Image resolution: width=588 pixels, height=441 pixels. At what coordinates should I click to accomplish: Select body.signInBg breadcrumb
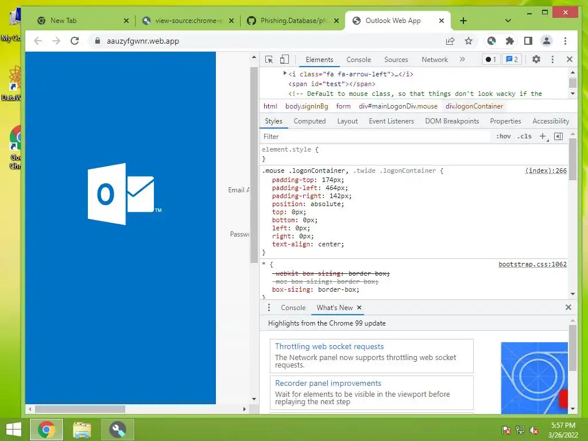(307, 106)
